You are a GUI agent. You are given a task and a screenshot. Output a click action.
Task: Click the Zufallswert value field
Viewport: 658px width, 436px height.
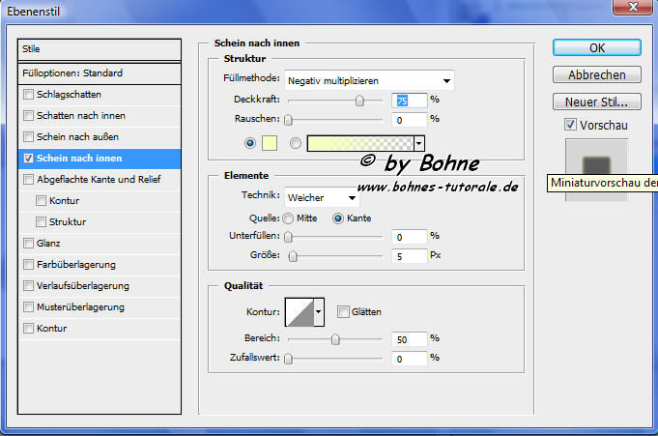(x=409, y=359)
